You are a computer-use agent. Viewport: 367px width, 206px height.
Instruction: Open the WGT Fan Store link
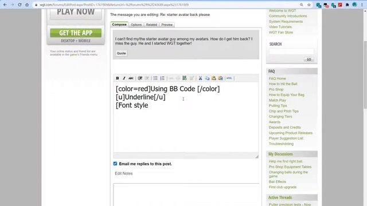(x=281, y=33)
